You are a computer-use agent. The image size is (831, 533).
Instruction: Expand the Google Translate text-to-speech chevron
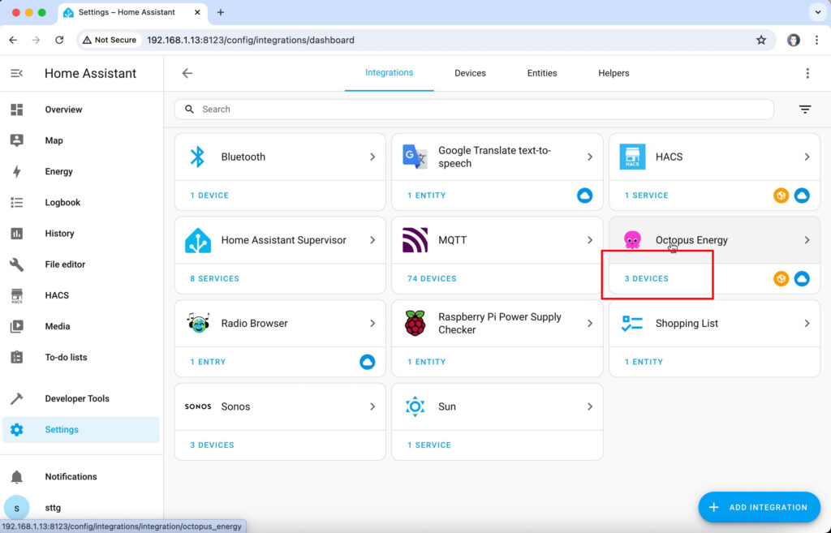590,157
